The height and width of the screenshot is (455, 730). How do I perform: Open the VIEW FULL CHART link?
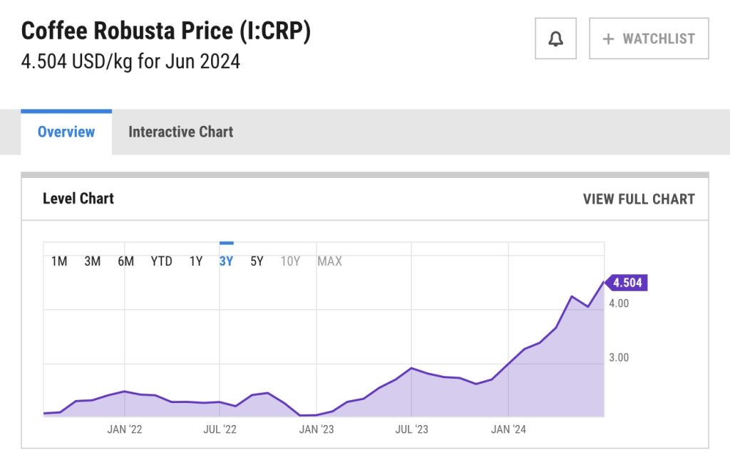[x=638, y=199]
